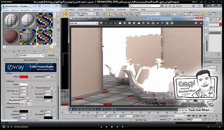
Task: Open the Align tool
Action: (x=169, y=14)
